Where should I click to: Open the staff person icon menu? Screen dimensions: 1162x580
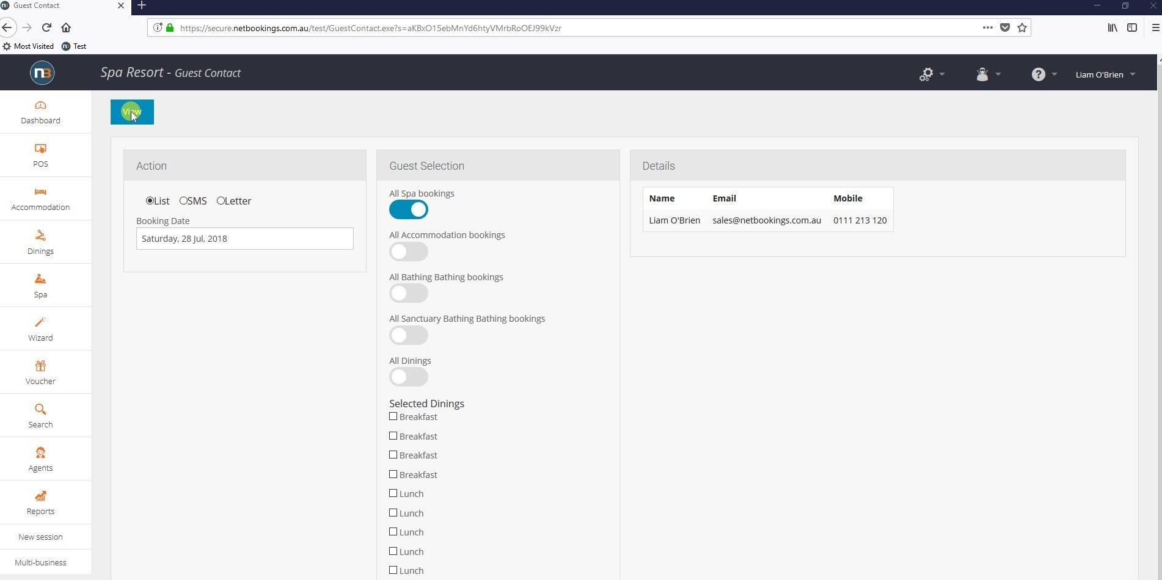point(982,74)
